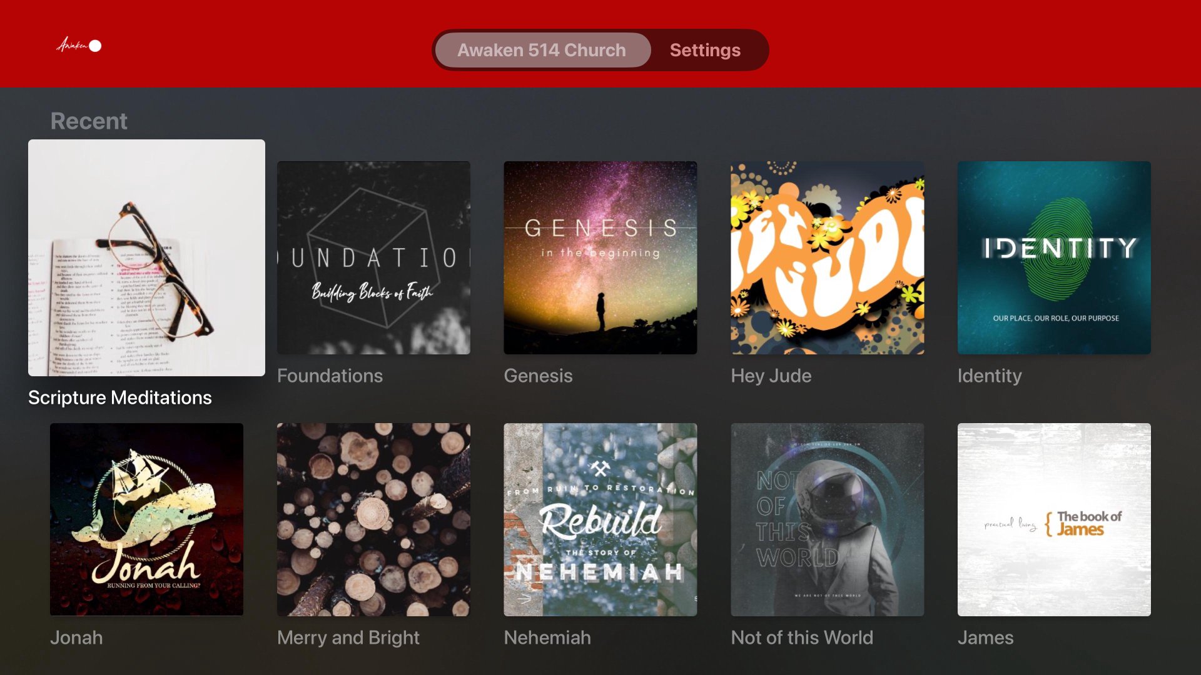Open the Scripture Meditations series thumbnail

[x=146, y=257]
